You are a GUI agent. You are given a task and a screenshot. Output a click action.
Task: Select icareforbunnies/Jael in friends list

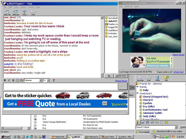(155, 110)
